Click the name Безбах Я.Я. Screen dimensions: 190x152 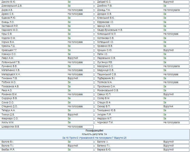click(x=8, y=150)
